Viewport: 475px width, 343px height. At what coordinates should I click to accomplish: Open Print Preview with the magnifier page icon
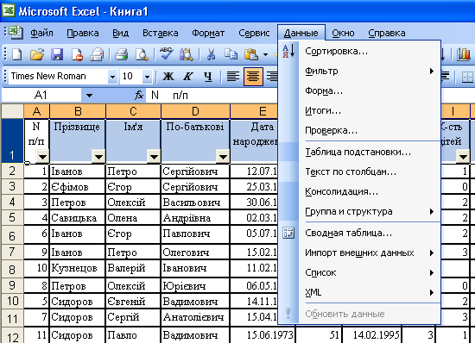142,54
